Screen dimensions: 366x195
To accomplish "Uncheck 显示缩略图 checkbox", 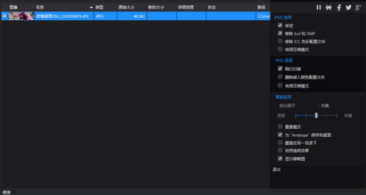I will click(x=280, y=158).
